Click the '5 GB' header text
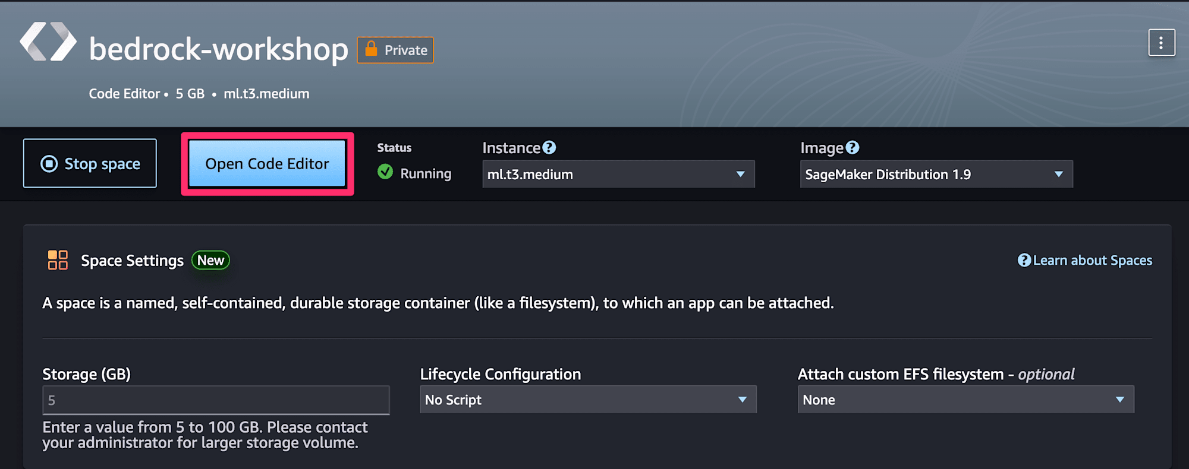This screenshot has width=1189, height=469. (190, 94)
